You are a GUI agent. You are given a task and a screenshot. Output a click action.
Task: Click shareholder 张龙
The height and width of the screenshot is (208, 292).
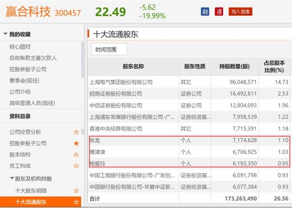click(x=95, y=140)
